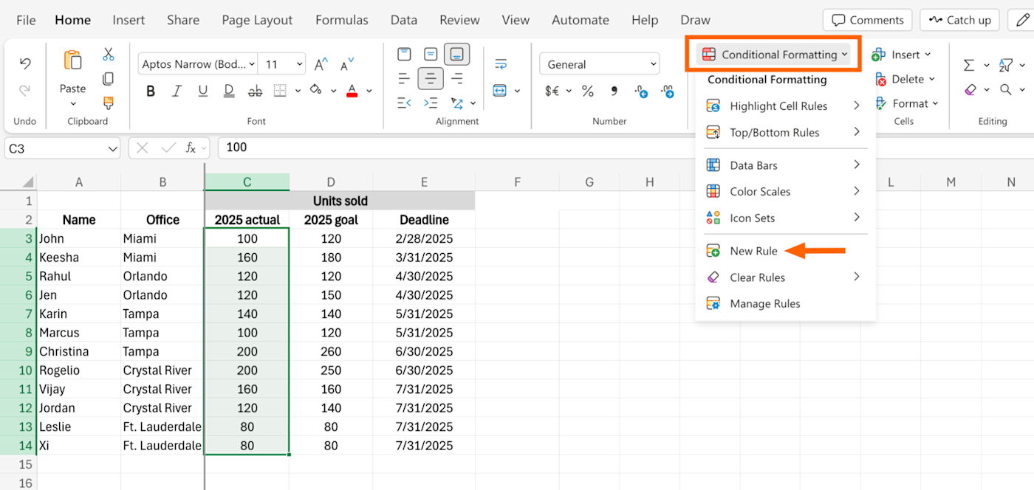The height and width of the screenshot is (490, 1034).
Task: Click the Copy icon in Clipboard
Action: [108, 78]
